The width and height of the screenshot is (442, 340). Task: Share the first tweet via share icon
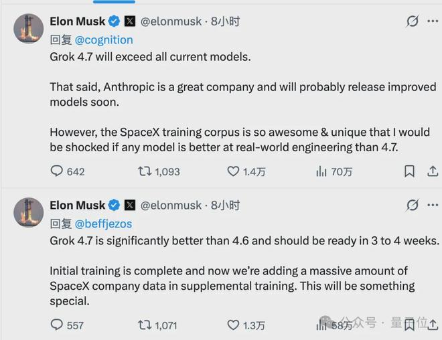point(433,171)
